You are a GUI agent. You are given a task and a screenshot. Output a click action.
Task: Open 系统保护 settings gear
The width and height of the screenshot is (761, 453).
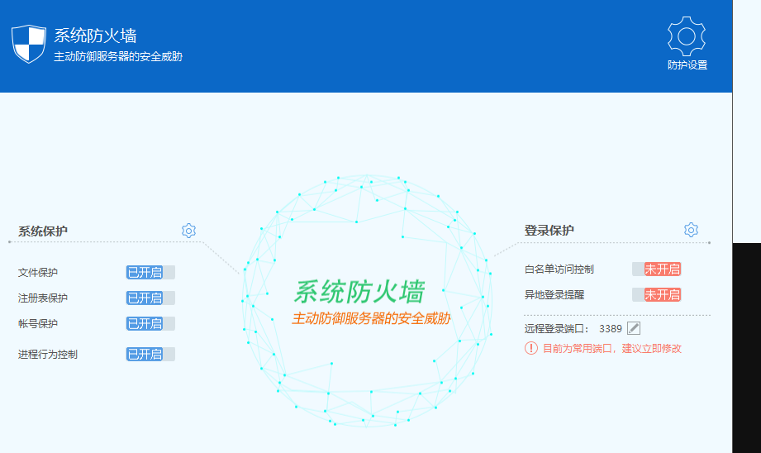[x=188, y=231]
